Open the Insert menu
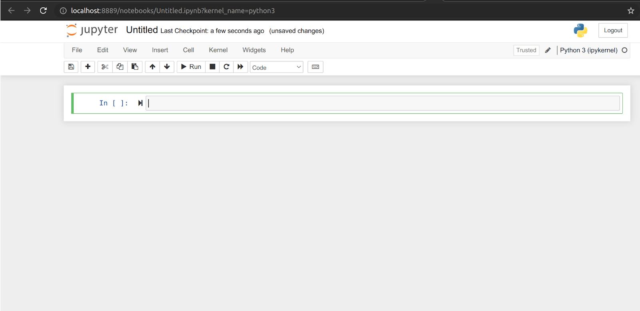The width and height of the screenshot is (640, 311). click(x=160, y=50)
